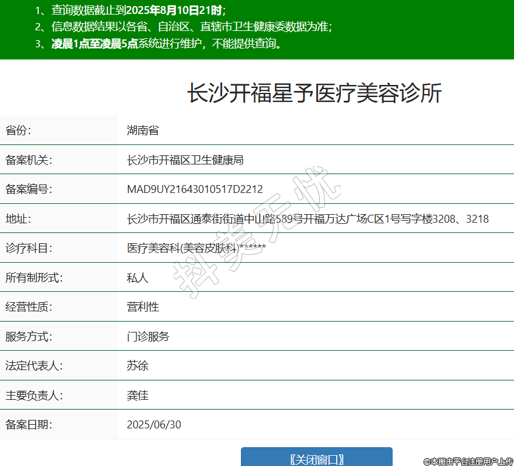Click the 备案日期 row label
This screenshot has height=466, width=514.
tap(29, 425)
